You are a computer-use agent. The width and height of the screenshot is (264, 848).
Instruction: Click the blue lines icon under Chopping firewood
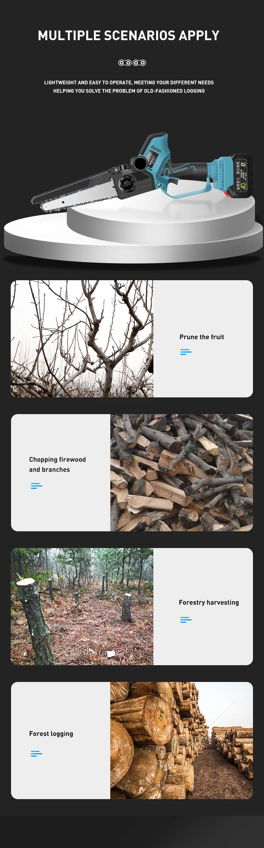[x=36, y=486]
